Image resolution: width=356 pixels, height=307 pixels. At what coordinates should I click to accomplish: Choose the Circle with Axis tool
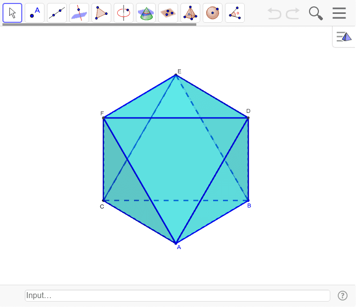(x=124, y=13)
